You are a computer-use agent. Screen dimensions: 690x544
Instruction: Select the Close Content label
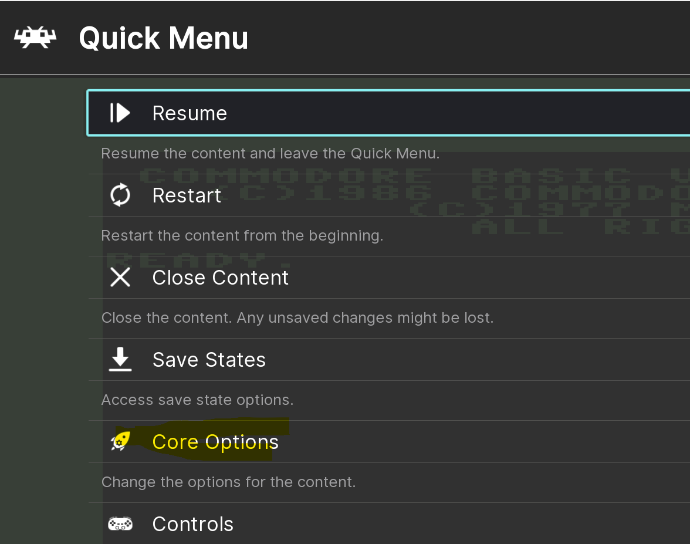tap(220, 278)
